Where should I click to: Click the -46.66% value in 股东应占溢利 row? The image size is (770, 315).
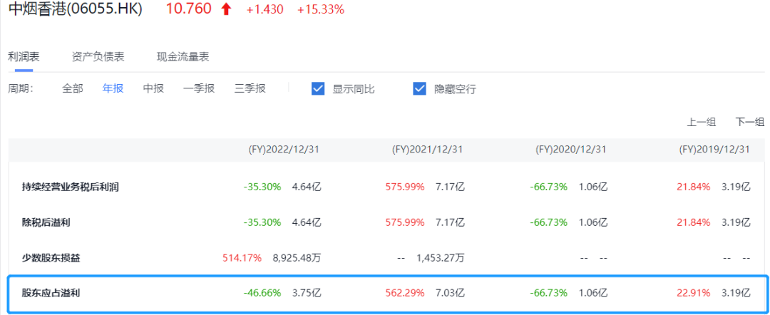point(262,294)
